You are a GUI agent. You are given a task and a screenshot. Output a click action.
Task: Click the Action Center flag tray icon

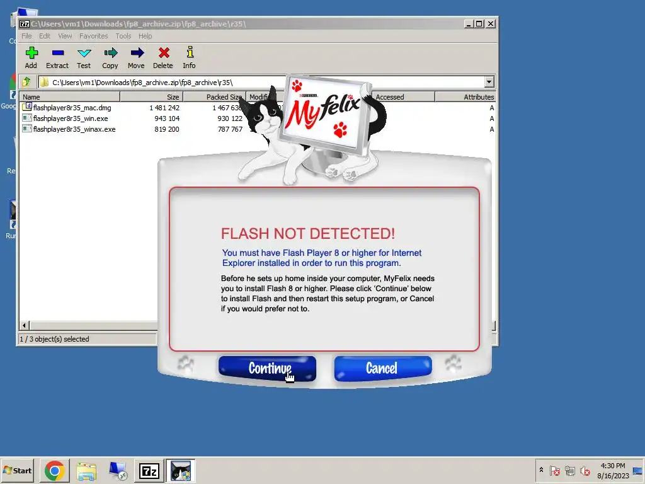coord(554,470)
